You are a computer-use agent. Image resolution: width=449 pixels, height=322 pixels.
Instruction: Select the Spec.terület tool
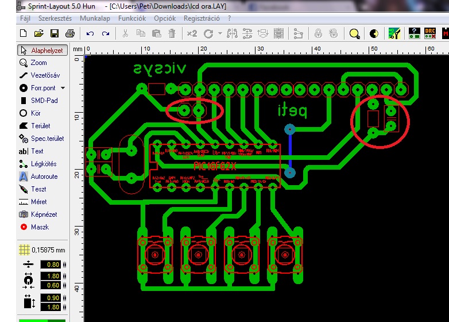point(42,139)
